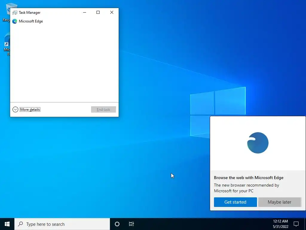Select Microsoft Edge in Task Manager list

click(64, 21)
